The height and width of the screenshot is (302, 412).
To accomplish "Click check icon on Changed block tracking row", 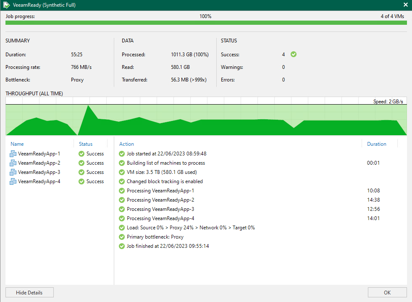I will tap(122, 181).
